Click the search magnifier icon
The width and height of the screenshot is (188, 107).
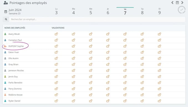pos(6,19)
